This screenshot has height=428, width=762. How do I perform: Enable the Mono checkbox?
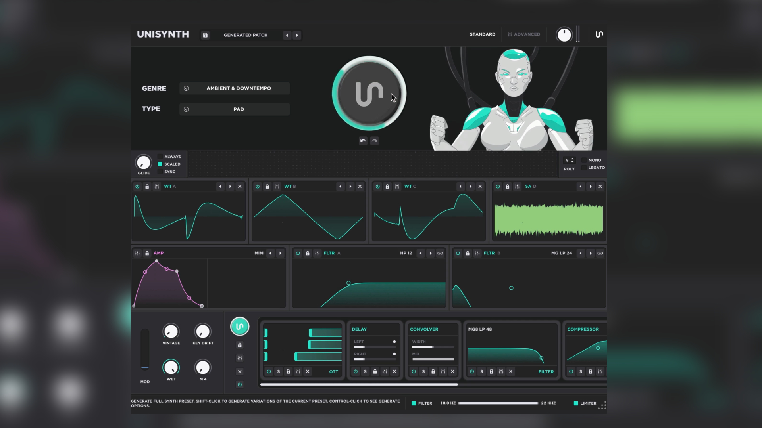(584, 160)
